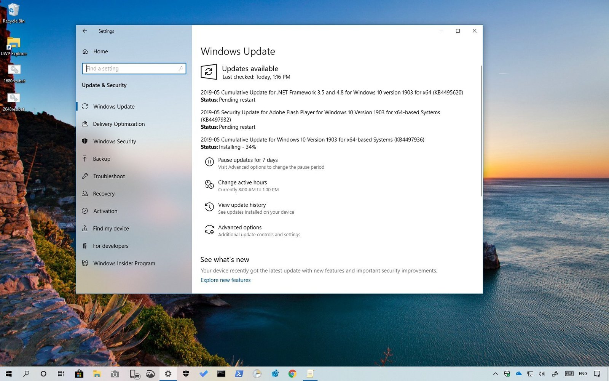This screenshot has width=609, height=381.
Task: Open the For developers page
Action: coord(110,246)
